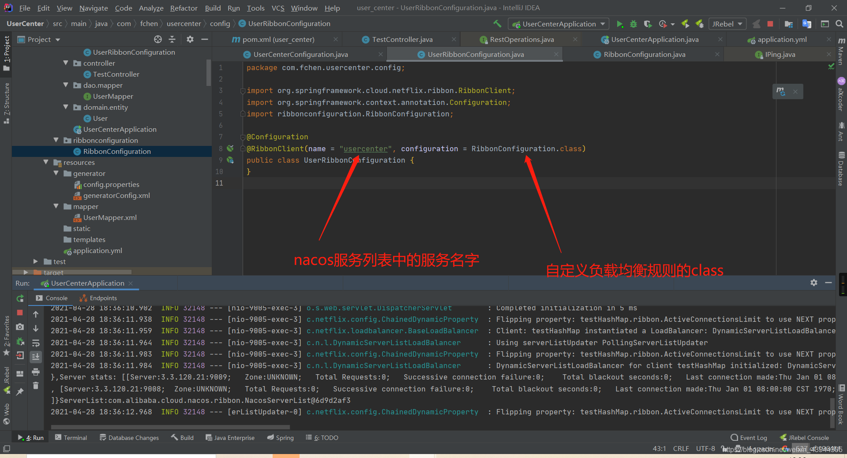Collapse the dao.mapper package
The width and height of the screenshot is (847, 458).
pyautogui.click(x=66, y=85)
